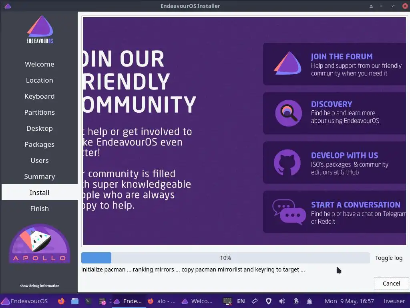Click 'ISO's, packages & community' text
This screenshot has height=308, width=410.
click(350, 164)
